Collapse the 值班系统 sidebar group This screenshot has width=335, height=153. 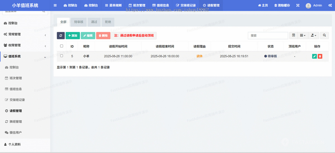[25, 56]
